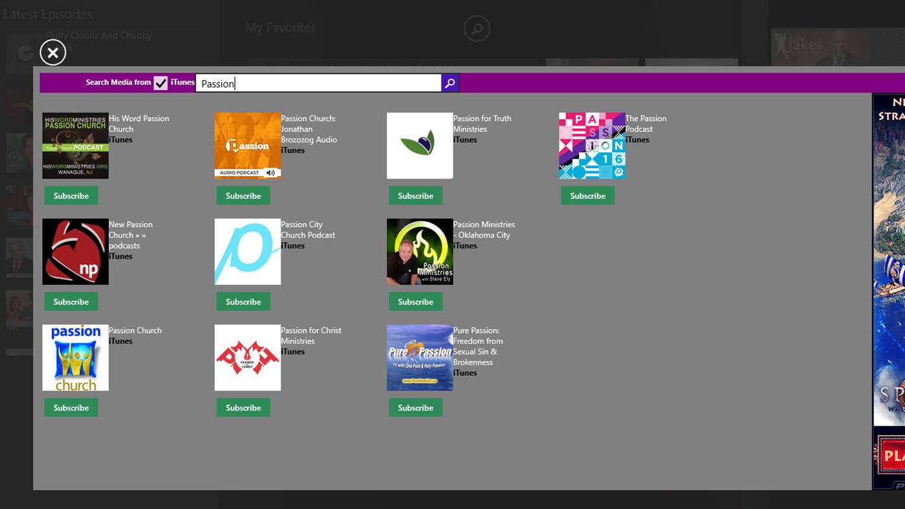Subscribe to His Word Passion Church
905x509 pixels.
point(71,195)
